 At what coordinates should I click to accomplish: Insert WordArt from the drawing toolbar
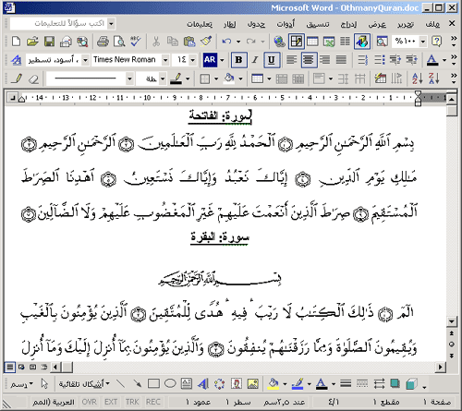click(203, 383)
